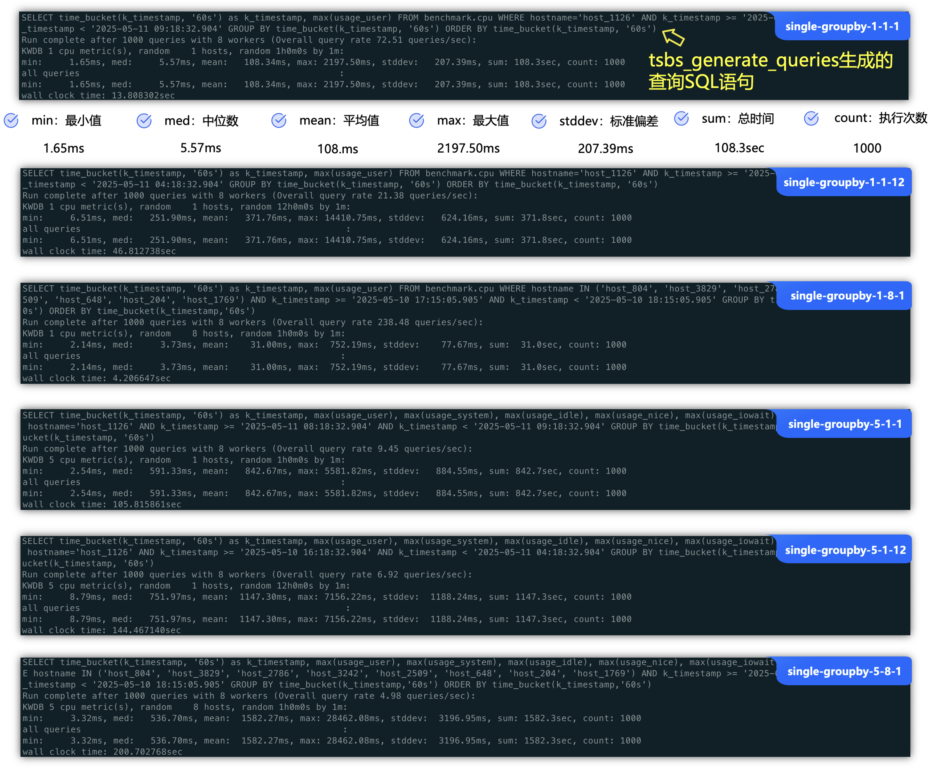Select the single-groupby-1-1-1 blue label
Viewport: 933px width, 769px height.
[x=842, y=26]
